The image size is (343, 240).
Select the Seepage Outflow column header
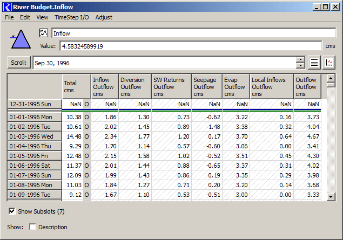click(207, 86)
